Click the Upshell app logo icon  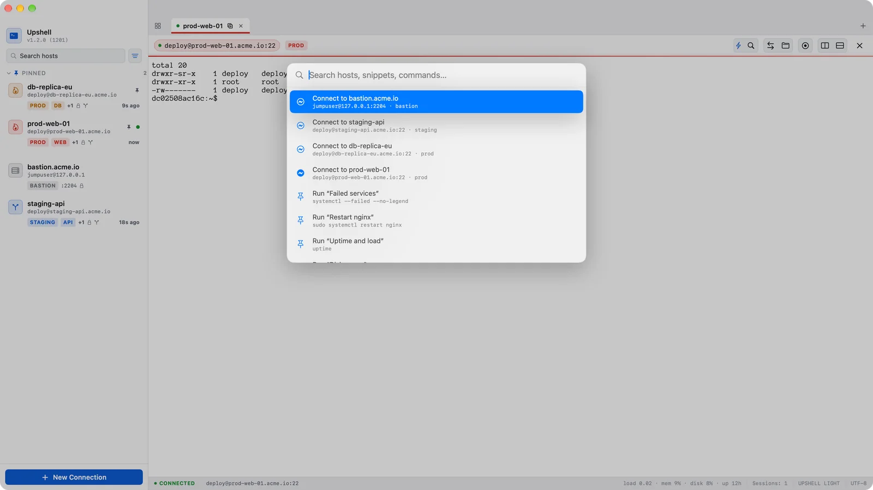(14, 35)
